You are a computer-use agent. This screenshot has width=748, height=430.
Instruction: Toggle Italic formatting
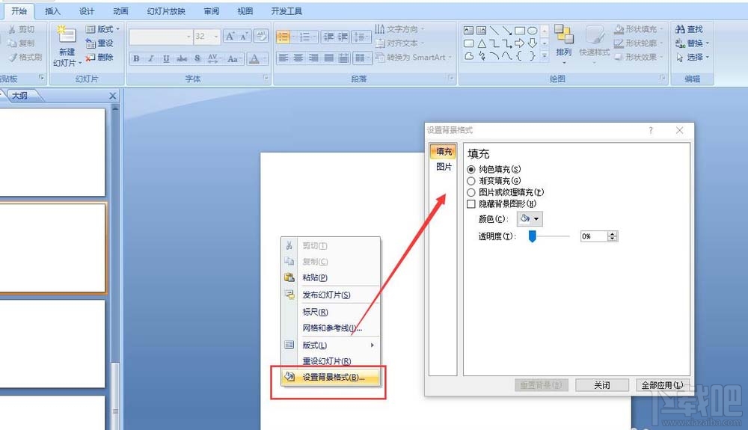coord(151,58)
